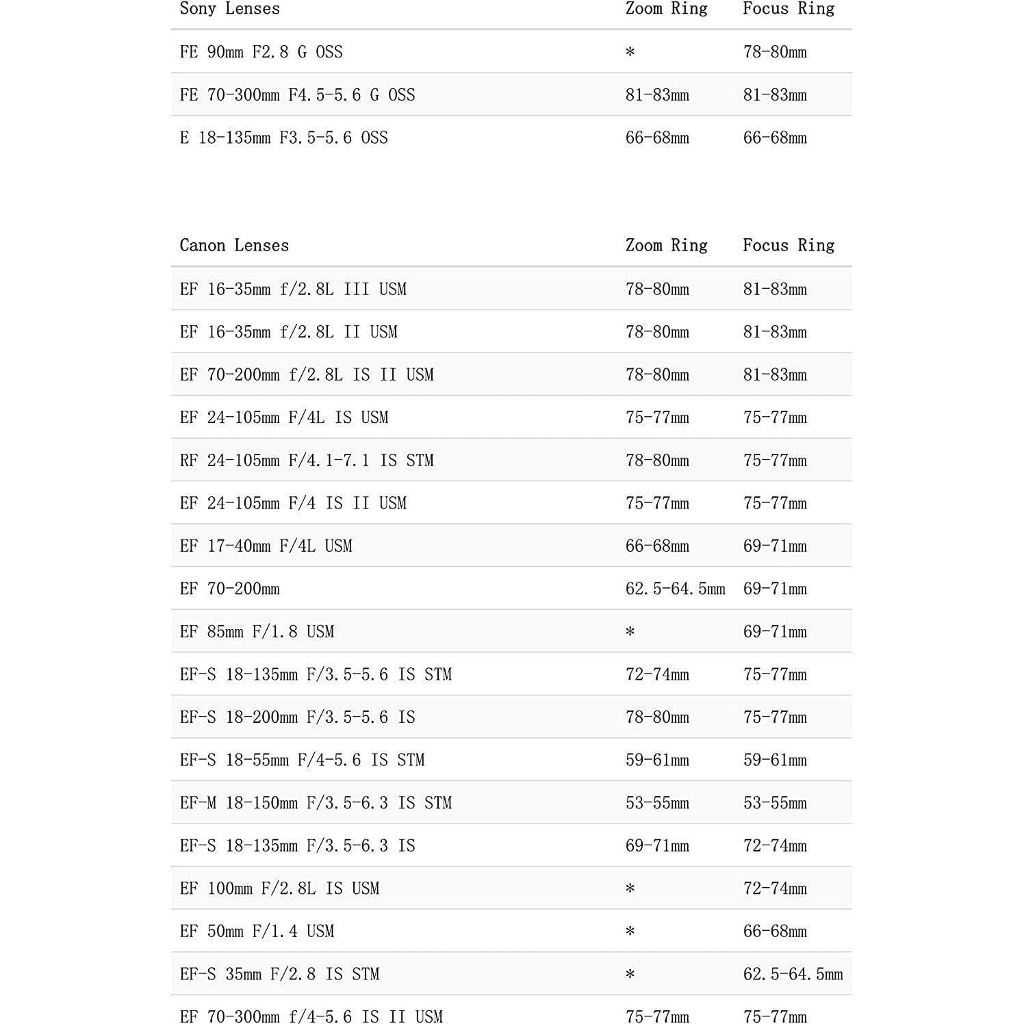Click the 66-68mm focus ring value for EF 50mm F/1.4

click(775, 932)
